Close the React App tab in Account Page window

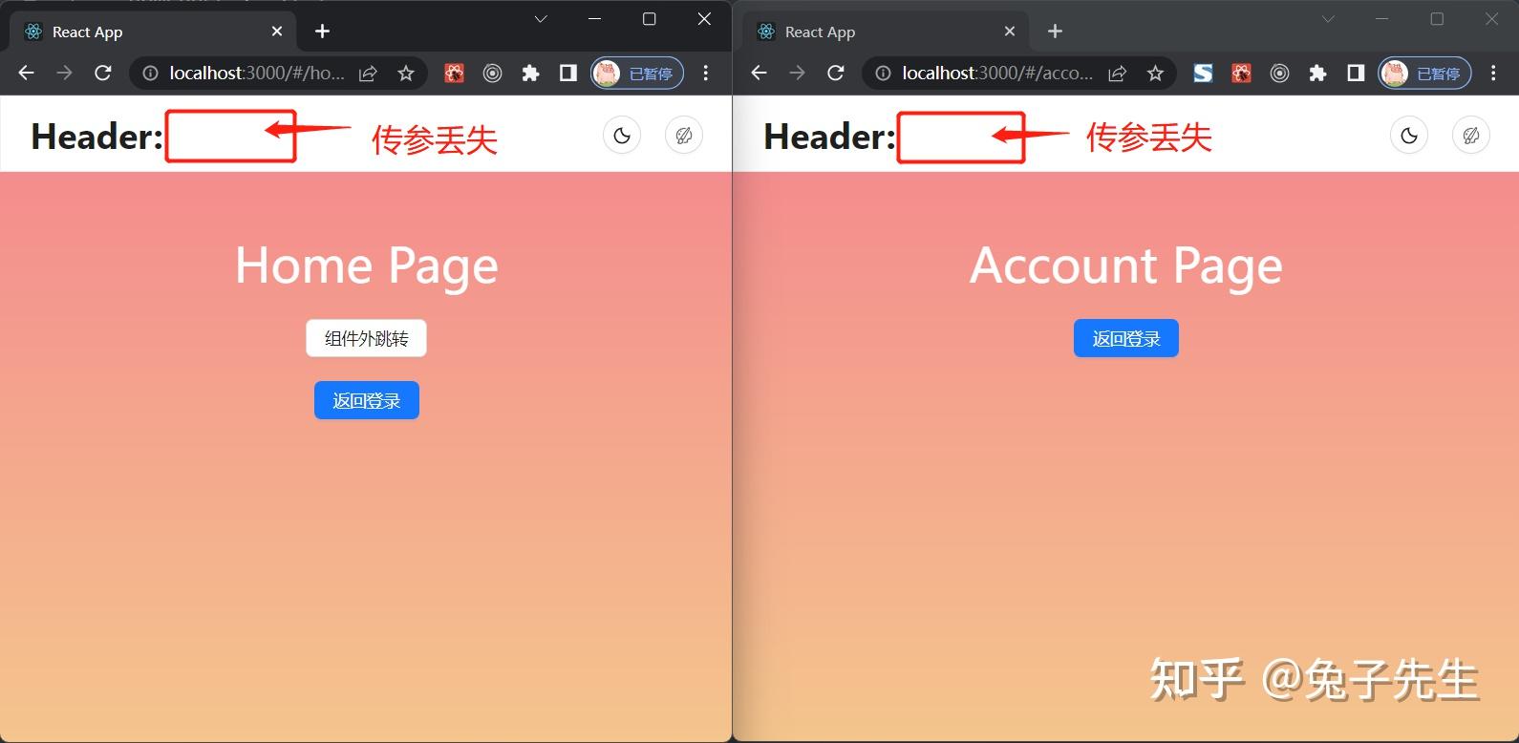click(x=1010, y=32)
